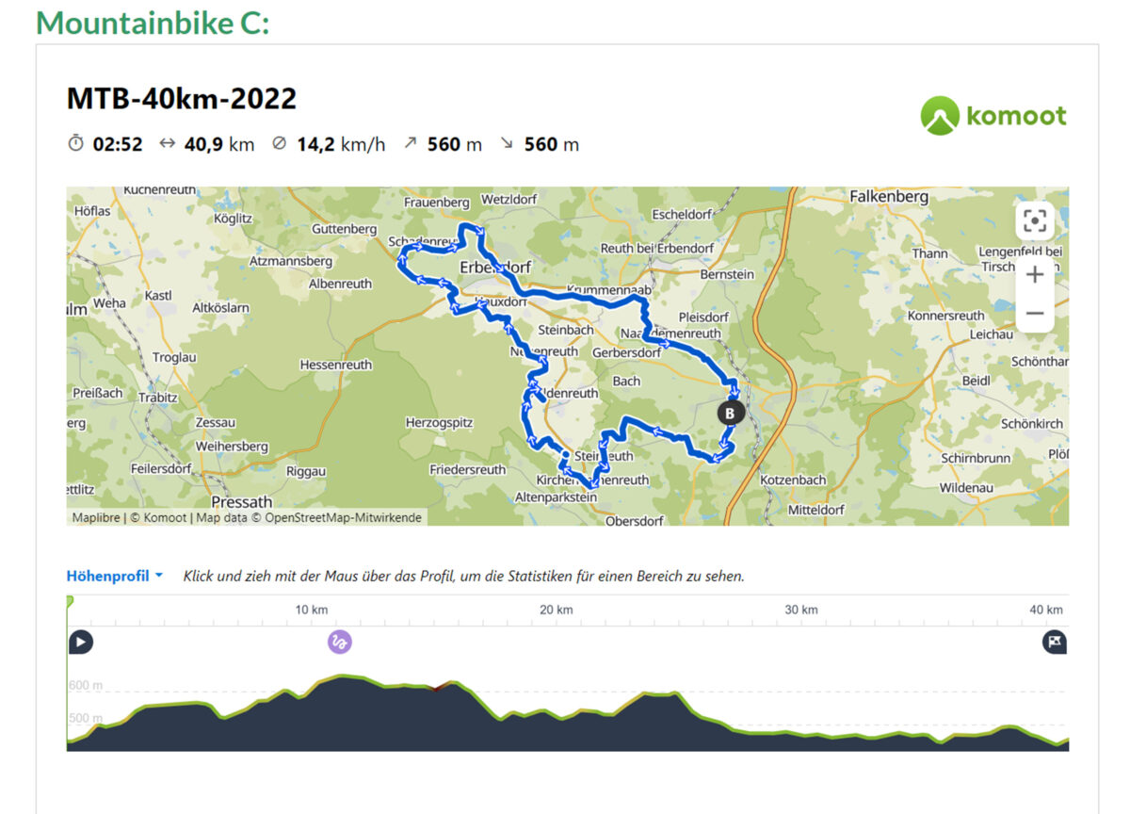Zoom in on the map
The height and width of the screenshot is (814, 1130).
(1035, 274)
